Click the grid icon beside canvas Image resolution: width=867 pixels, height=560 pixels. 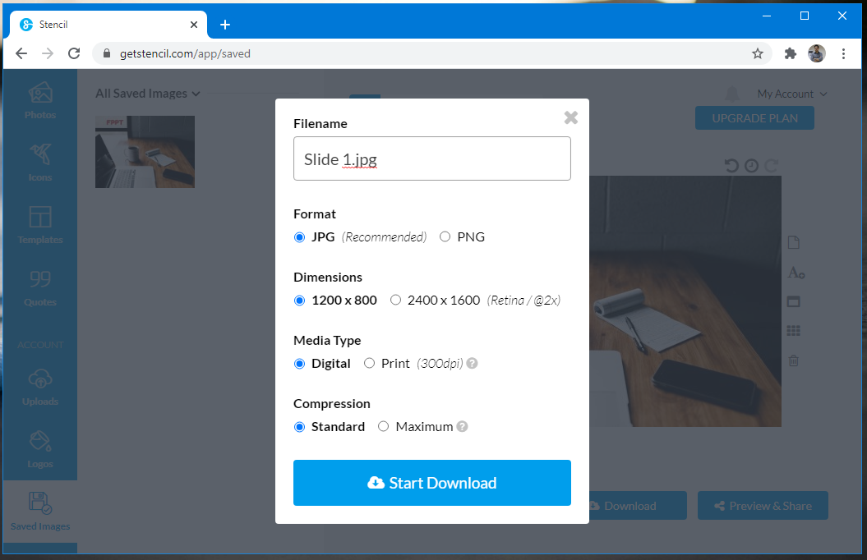[794, 331]
